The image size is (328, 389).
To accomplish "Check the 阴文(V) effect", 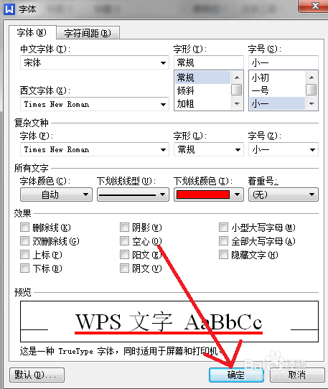I will [x=124, y=268].
